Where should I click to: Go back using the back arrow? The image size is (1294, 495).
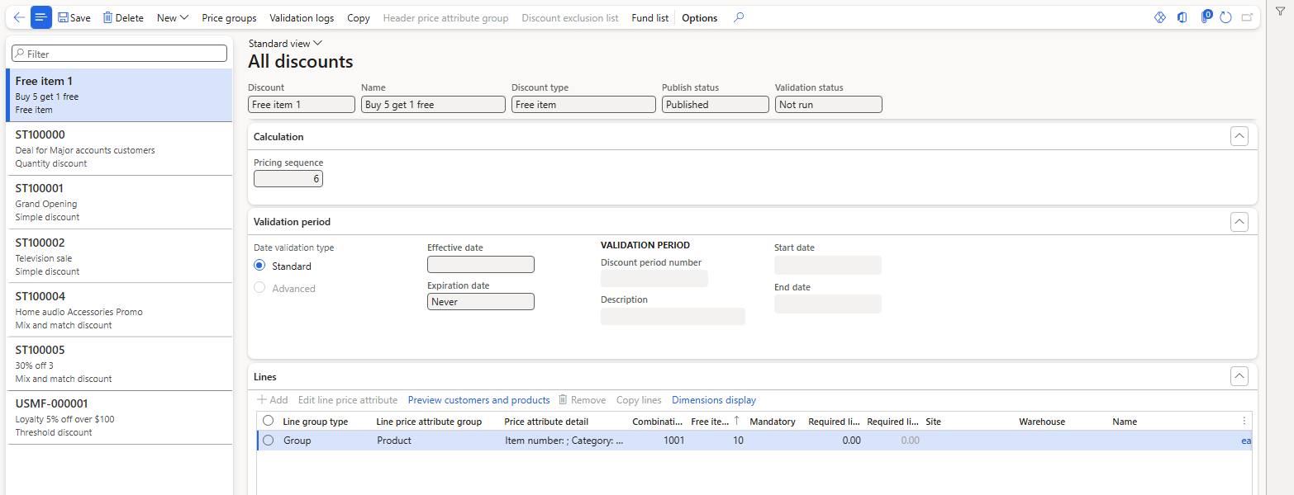coord(19,17)
